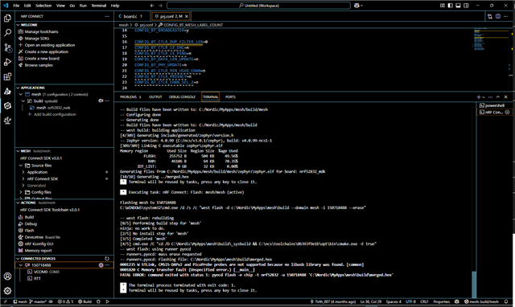Click Build in the status bar
This screenshot has height=307, width=515.
pyautogui.click(x=85, y=301)
